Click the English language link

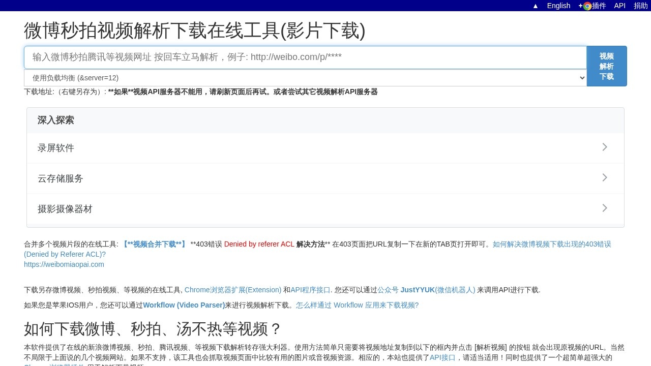click(558, 6)
